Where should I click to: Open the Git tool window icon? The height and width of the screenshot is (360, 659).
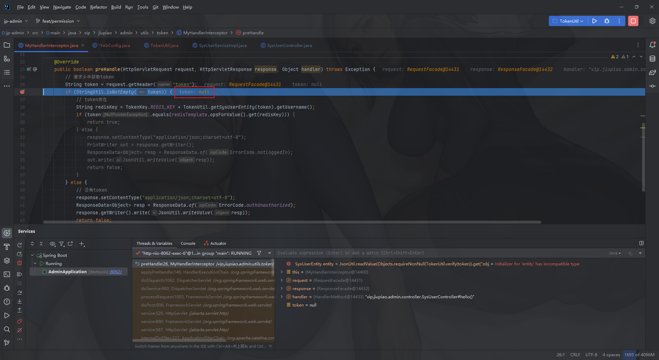pyautogui.click(x=7, y=343)
